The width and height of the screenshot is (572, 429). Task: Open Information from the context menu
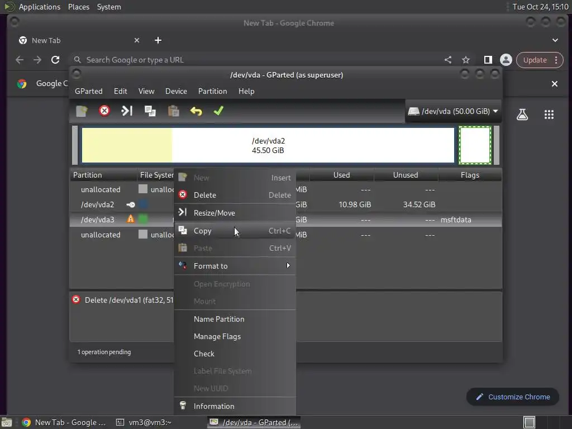coord(235,406)
